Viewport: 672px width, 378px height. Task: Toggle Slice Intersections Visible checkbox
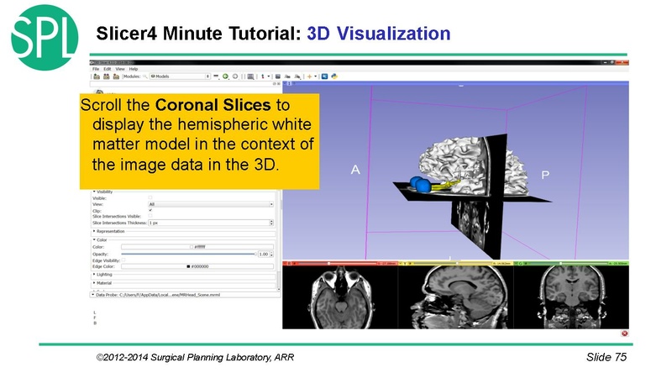pyautogui.click(x=150, y=217)
